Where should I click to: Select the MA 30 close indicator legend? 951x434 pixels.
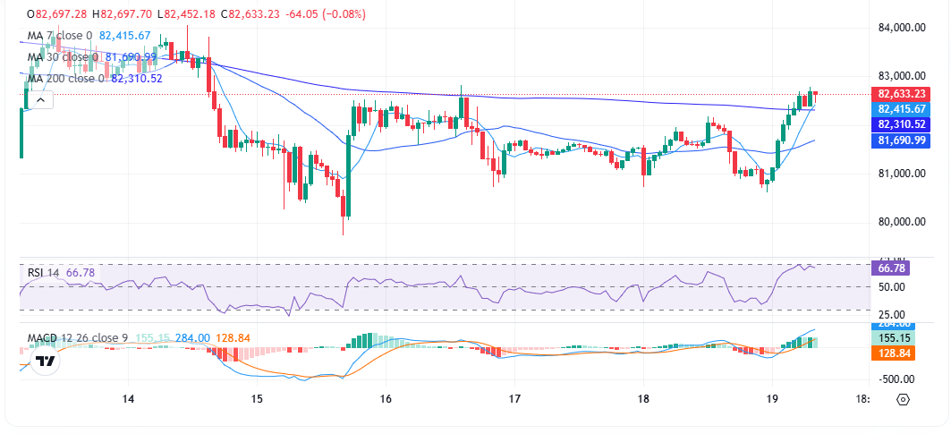[x=93, y=57]
